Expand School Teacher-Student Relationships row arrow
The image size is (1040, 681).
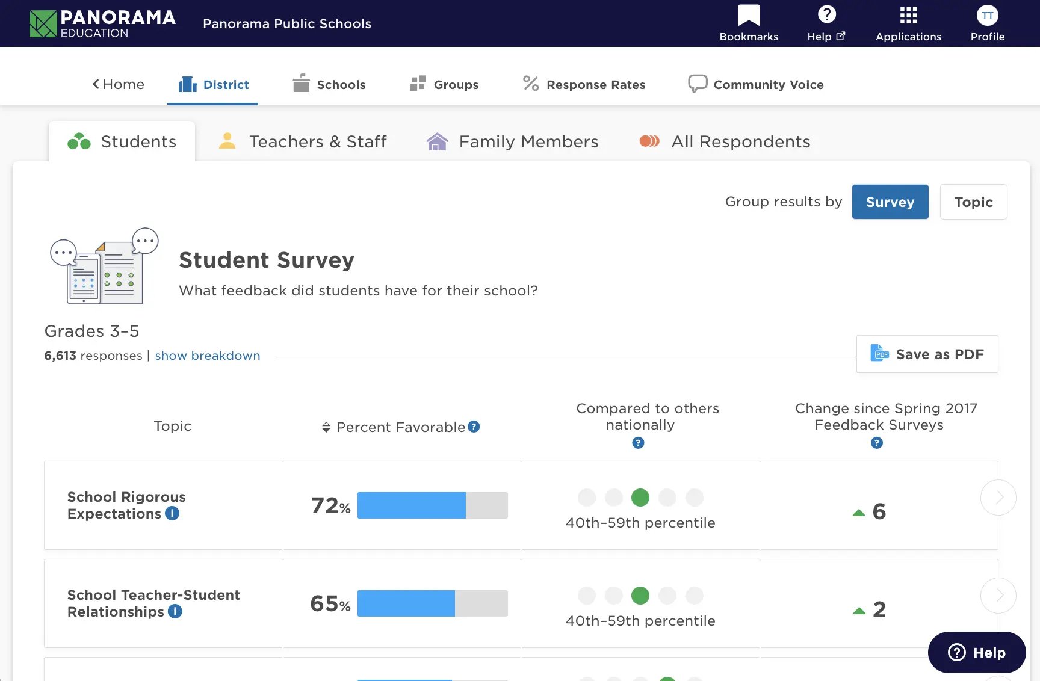coord(998,596)
